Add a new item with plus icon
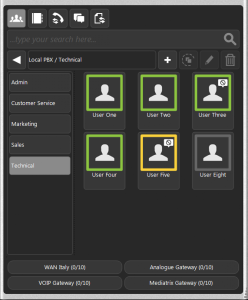 167,60
